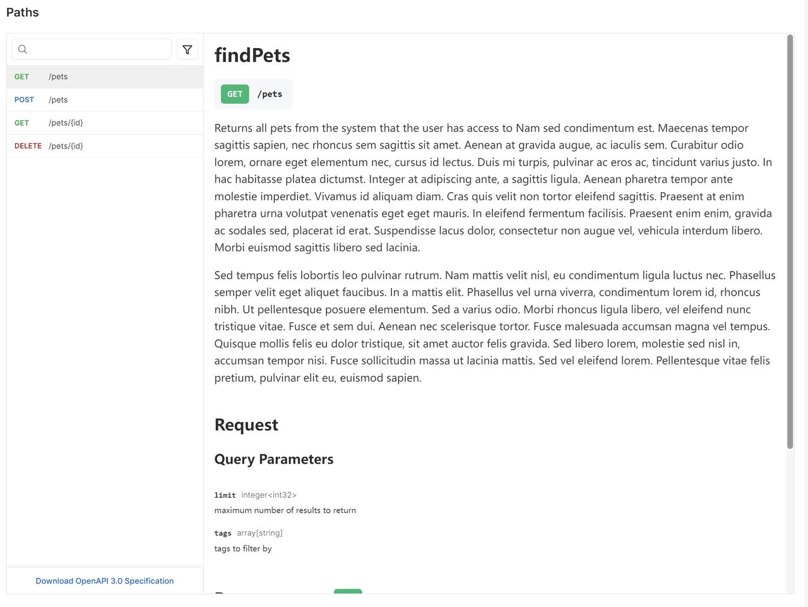Download the OpenAPI 3.0 Specification
The image size is (808, 607).
tap(105, 581)
